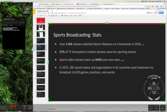Select the third slide thumbnail
Screen dimensions: 167x112
click(41, 34)
